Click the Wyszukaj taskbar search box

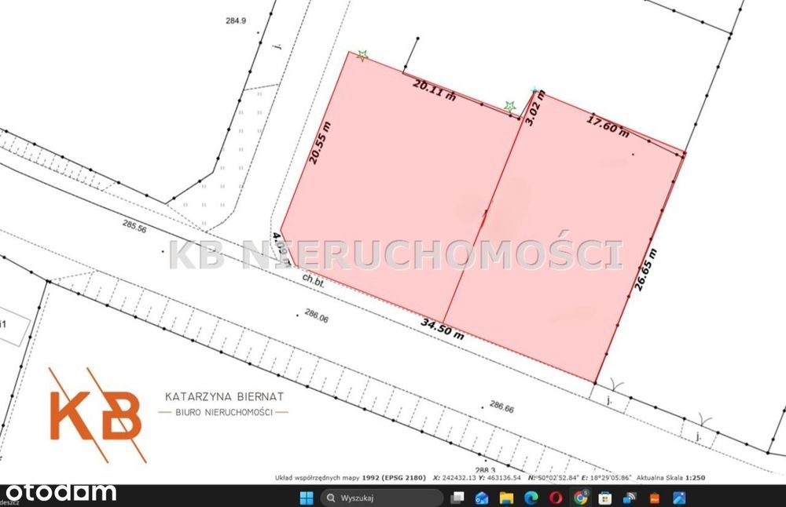pos(382,498)
